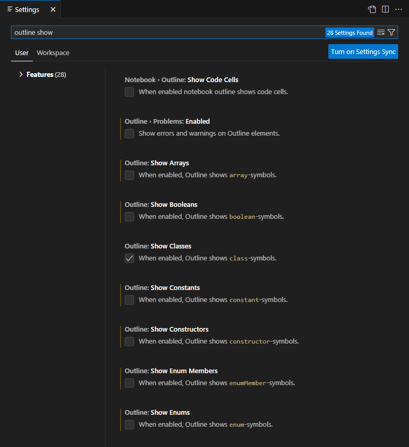Uncheck the Outline Show Classes checkbox
This screenshot has width=409, height=447.
point(129,258)
